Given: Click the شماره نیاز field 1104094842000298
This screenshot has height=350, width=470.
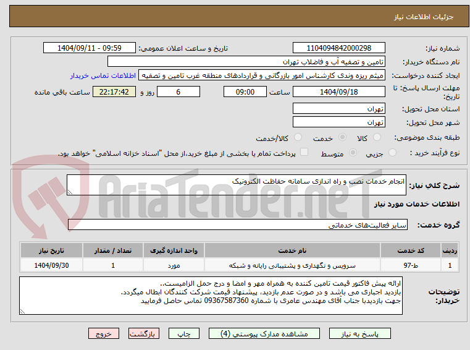Looking at the screenshot, I should click(x=338, y=48).
